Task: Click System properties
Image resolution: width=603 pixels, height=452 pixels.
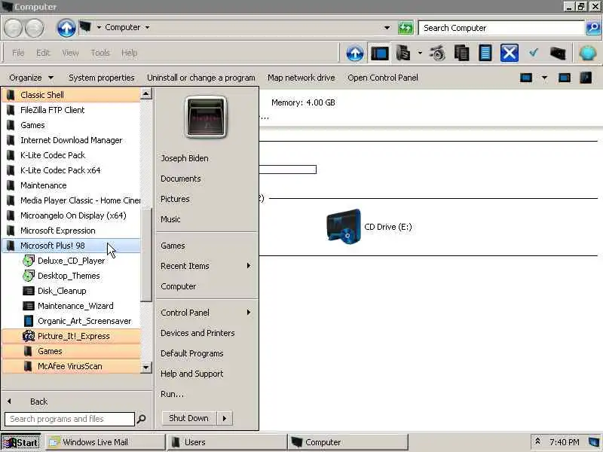Action: point(102,78)
